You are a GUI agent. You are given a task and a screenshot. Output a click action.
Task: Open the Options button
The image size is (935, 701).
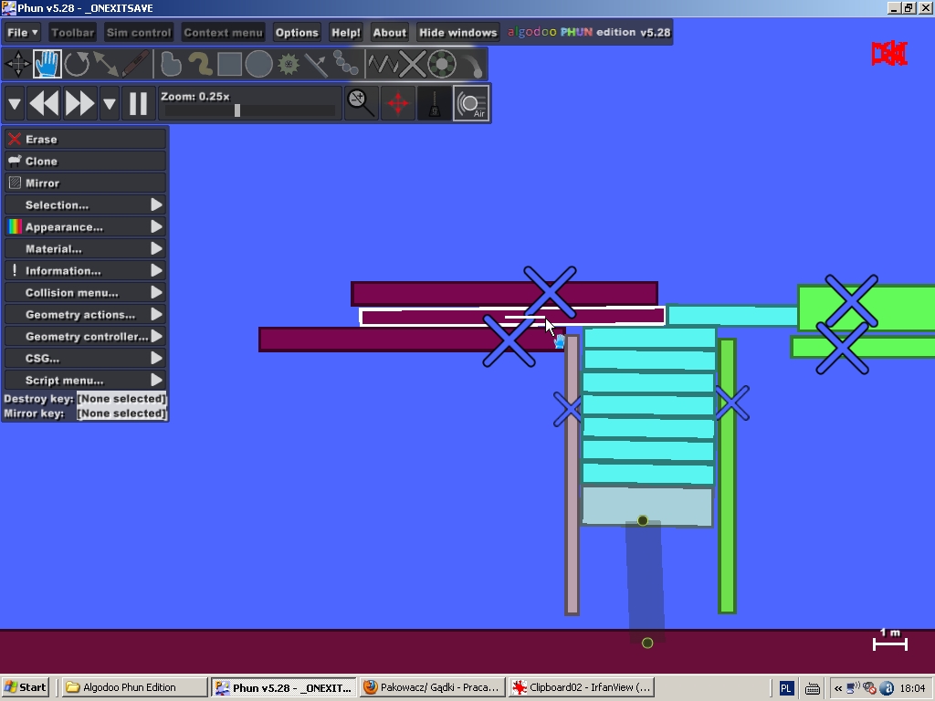(x=297, y=32)
